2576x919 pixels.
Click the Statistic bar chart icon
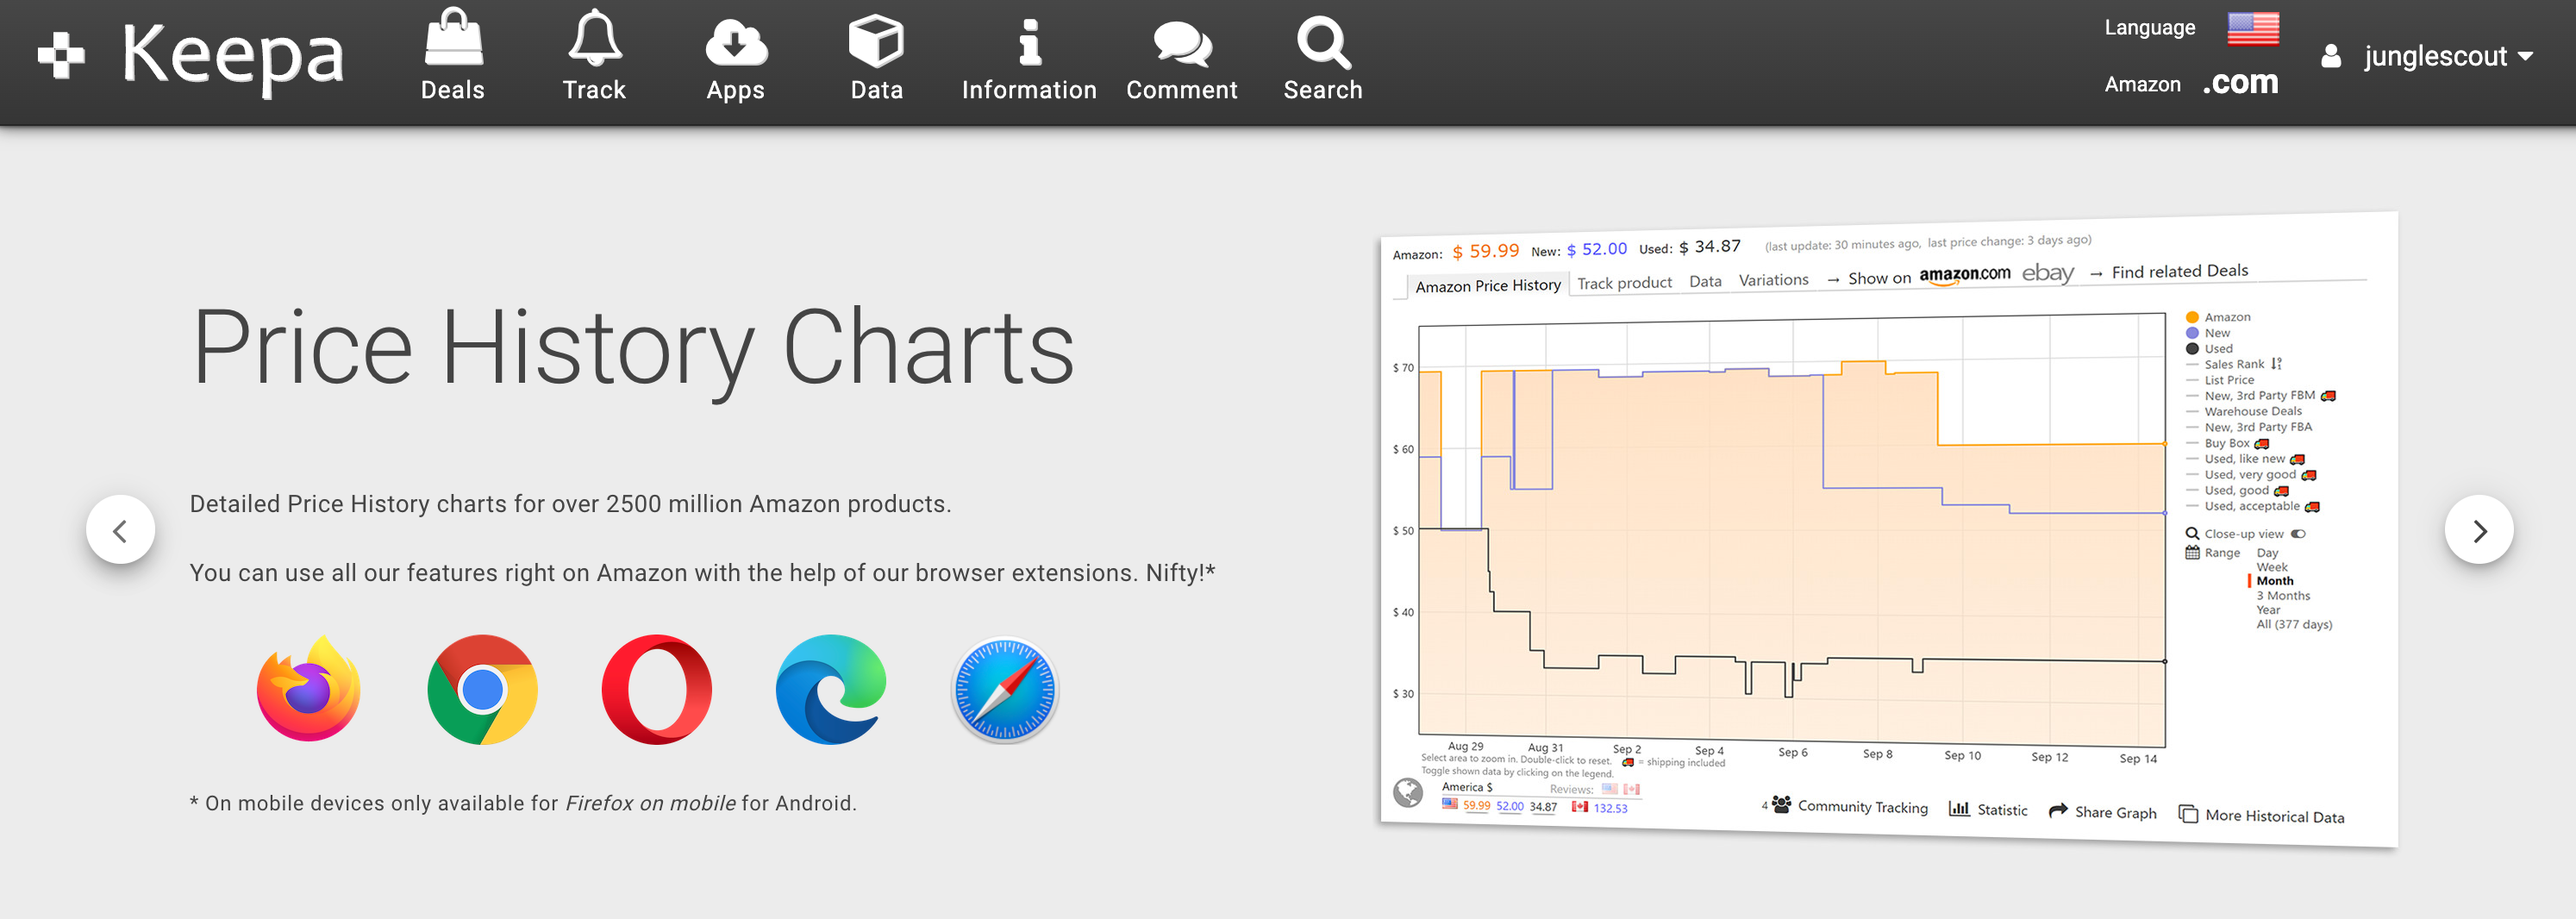1959,808
